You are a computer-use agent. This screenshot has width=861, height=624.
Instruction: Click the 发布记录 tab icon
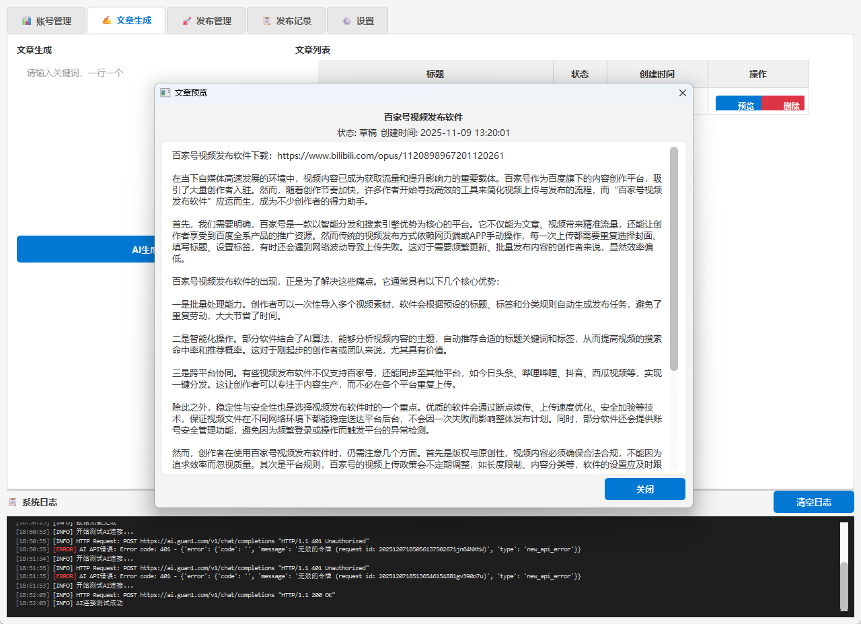coord(267,21)
